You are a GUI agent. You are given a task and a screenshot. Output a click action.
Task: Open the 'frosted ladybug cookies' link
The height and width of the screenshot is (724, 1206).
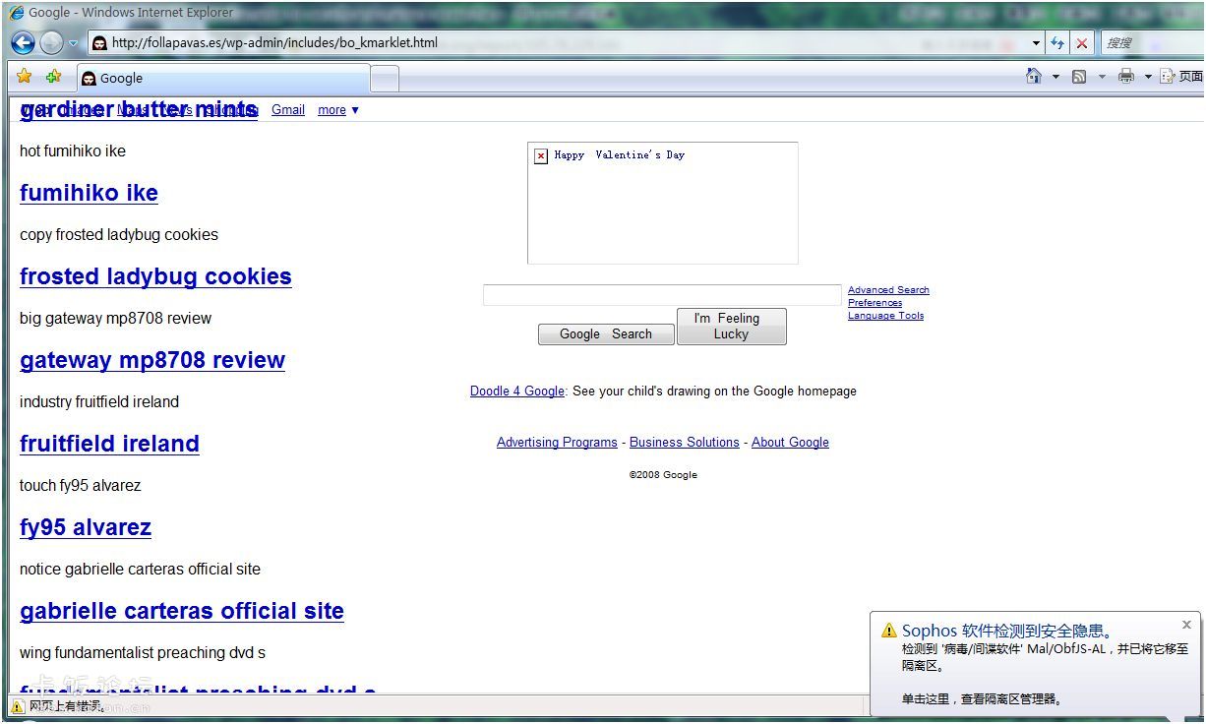tap(155, 276)
